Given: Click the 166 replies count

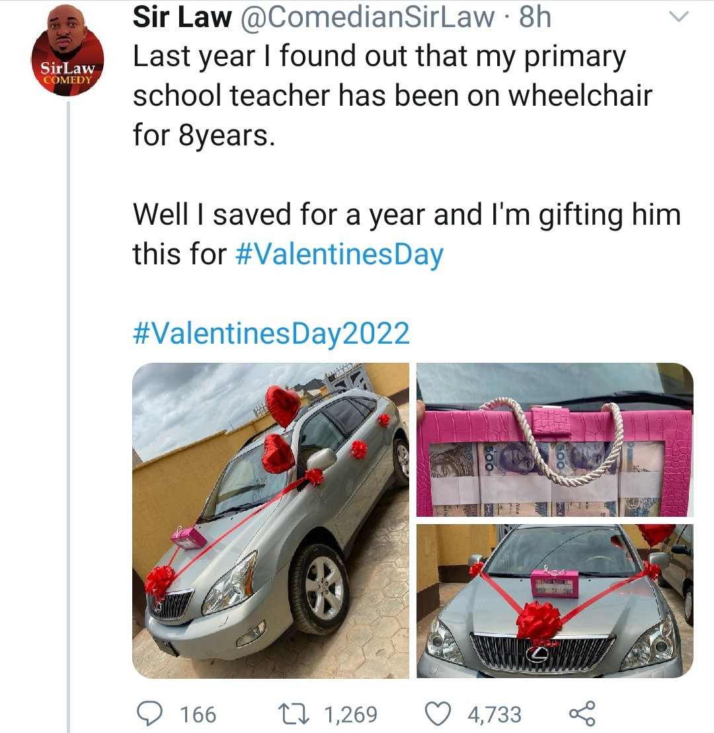Looking at the screenshot, I should tap(198, 714).
